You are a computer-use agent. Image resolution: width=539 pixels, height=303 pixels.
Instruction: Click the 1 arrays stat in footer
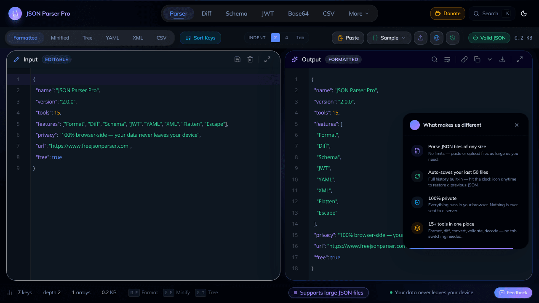coord(81,292)
